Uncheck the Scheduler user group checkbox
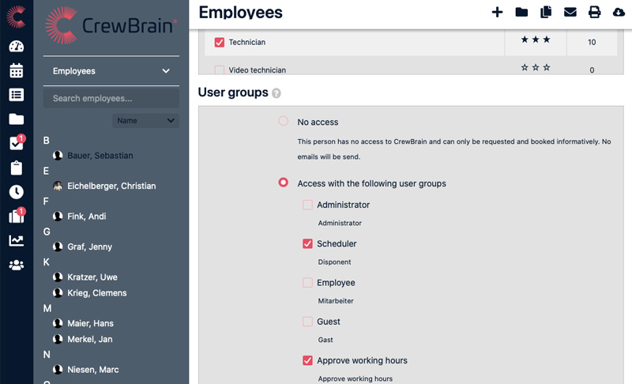The image size is (632, 384). [x=308, y=244]
